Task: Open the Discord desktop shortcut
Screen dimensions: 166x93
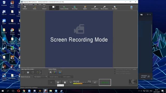Action: click(x=4, y=12)
